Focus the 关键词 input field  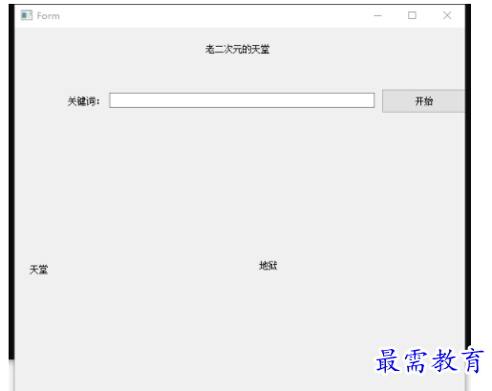[x=242, y=100]
